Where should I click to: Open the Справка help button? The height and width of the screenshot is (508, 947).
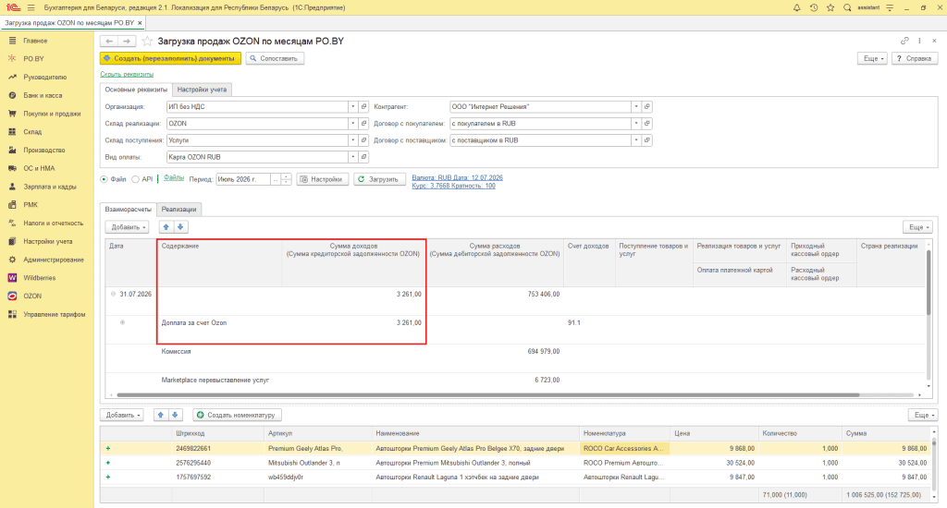915,58
